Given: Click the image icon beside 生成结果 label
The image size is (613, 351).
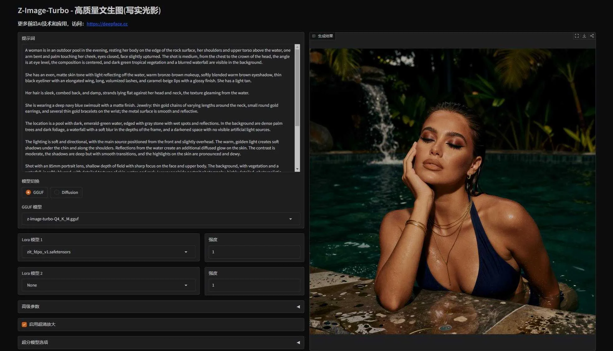Looking at the screenshot, I should 314,36.
